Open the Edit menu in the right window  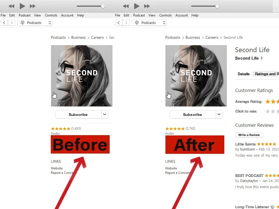tap(126, 15)
